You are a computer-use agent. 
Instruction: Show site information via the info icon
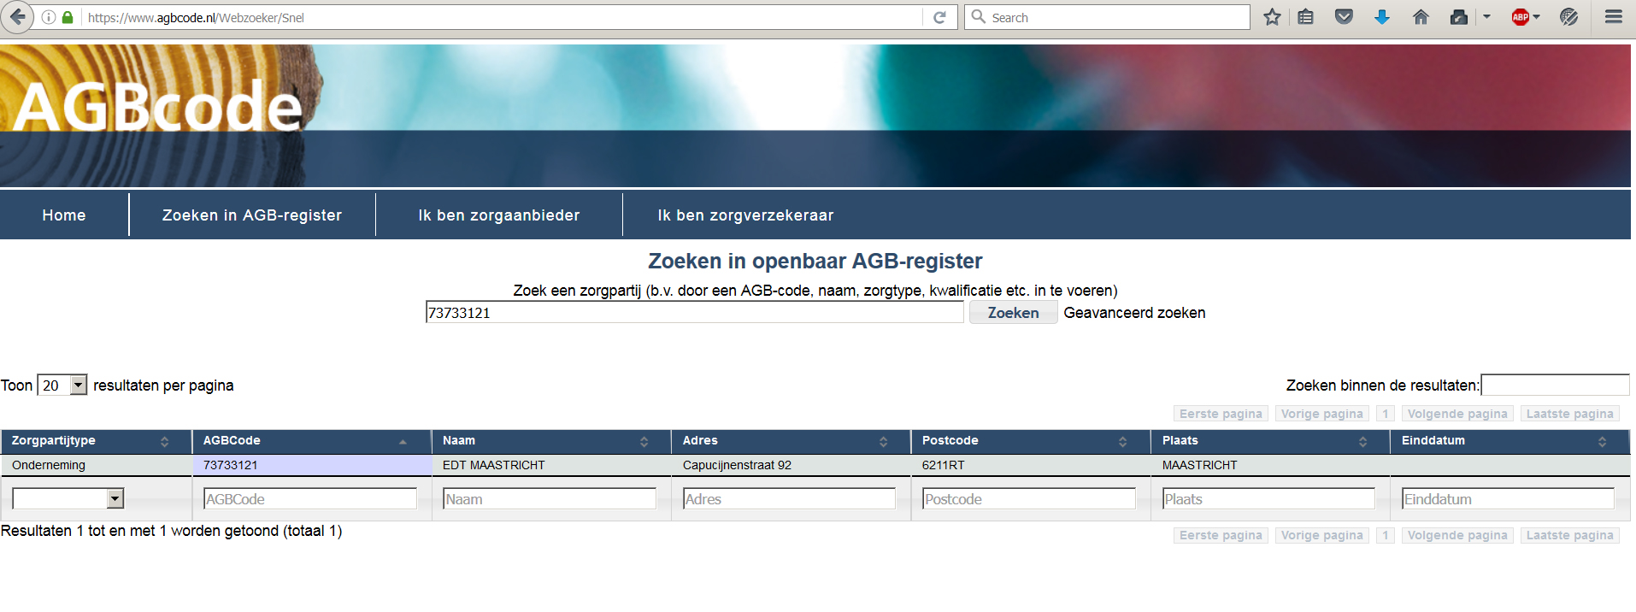tap(49, 17)
